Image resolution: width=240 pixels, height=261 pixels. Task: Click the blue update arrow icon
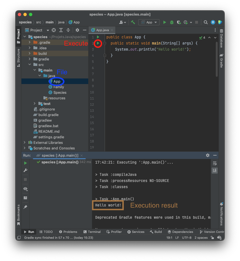(x=213, y=22)
